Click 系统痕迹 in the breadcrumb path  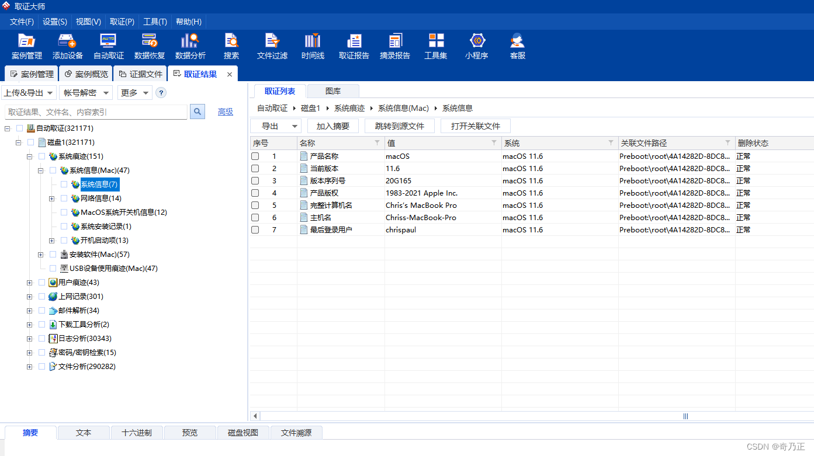349,108
